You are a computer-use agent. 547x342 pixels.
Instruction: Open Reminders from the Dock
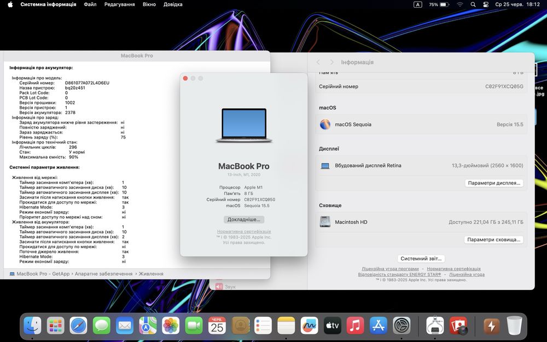click(x=263, y=326)
